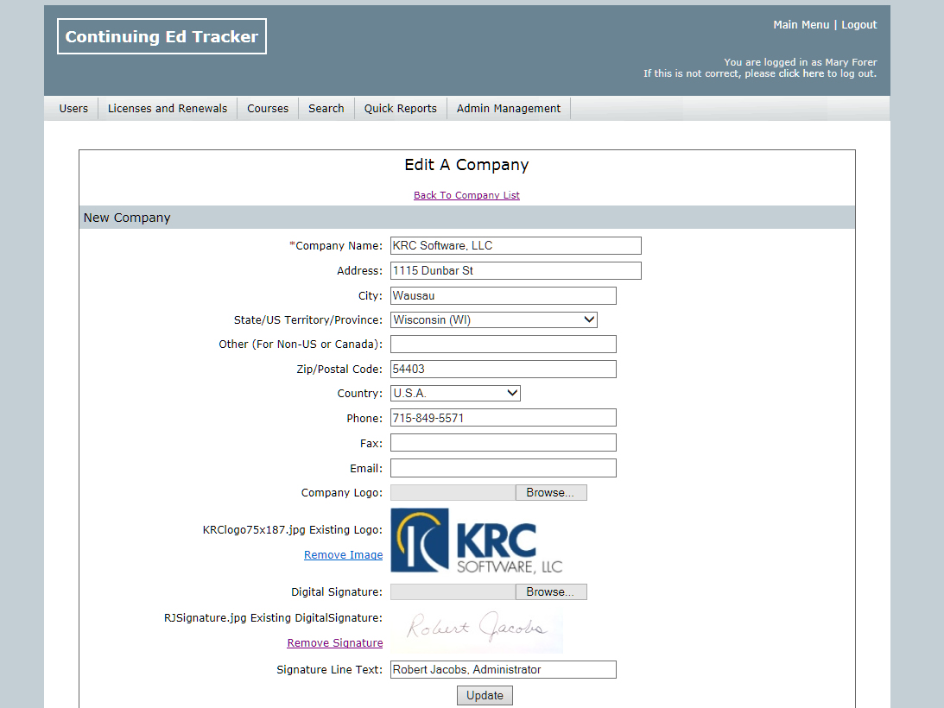Click the KRC Software logo image
This screenshot has width=944, height=708.
(x=477, y=540)
